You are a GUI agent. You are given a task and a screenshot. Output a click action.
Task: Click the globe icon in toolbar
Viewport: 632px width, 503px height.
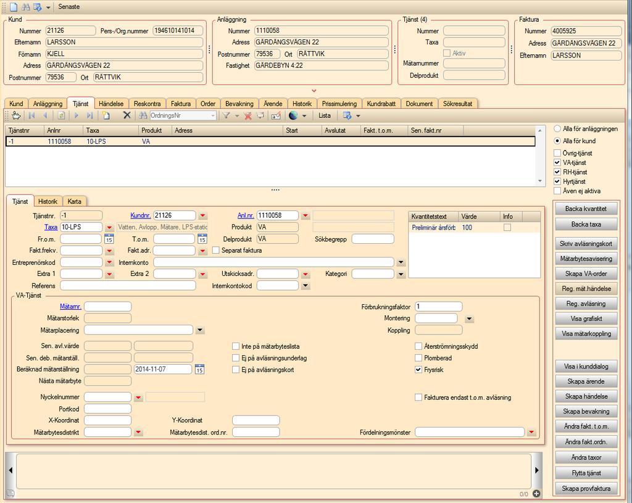click(x=293, y=115)
